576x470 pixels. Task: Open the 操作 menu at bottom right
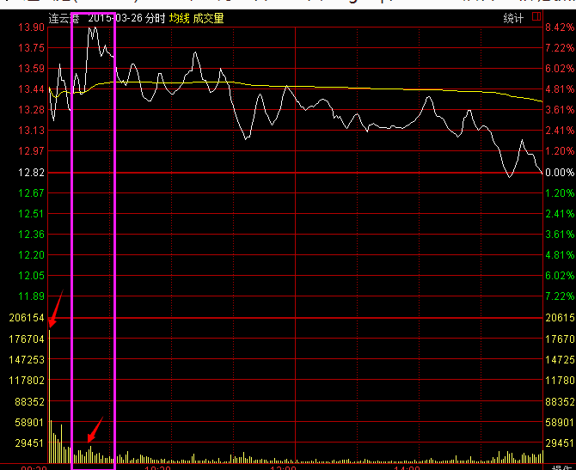[559, 468]
